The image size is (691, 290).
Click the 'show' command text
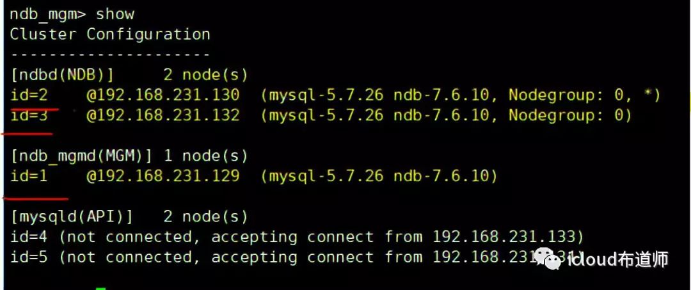pos(115,14)
